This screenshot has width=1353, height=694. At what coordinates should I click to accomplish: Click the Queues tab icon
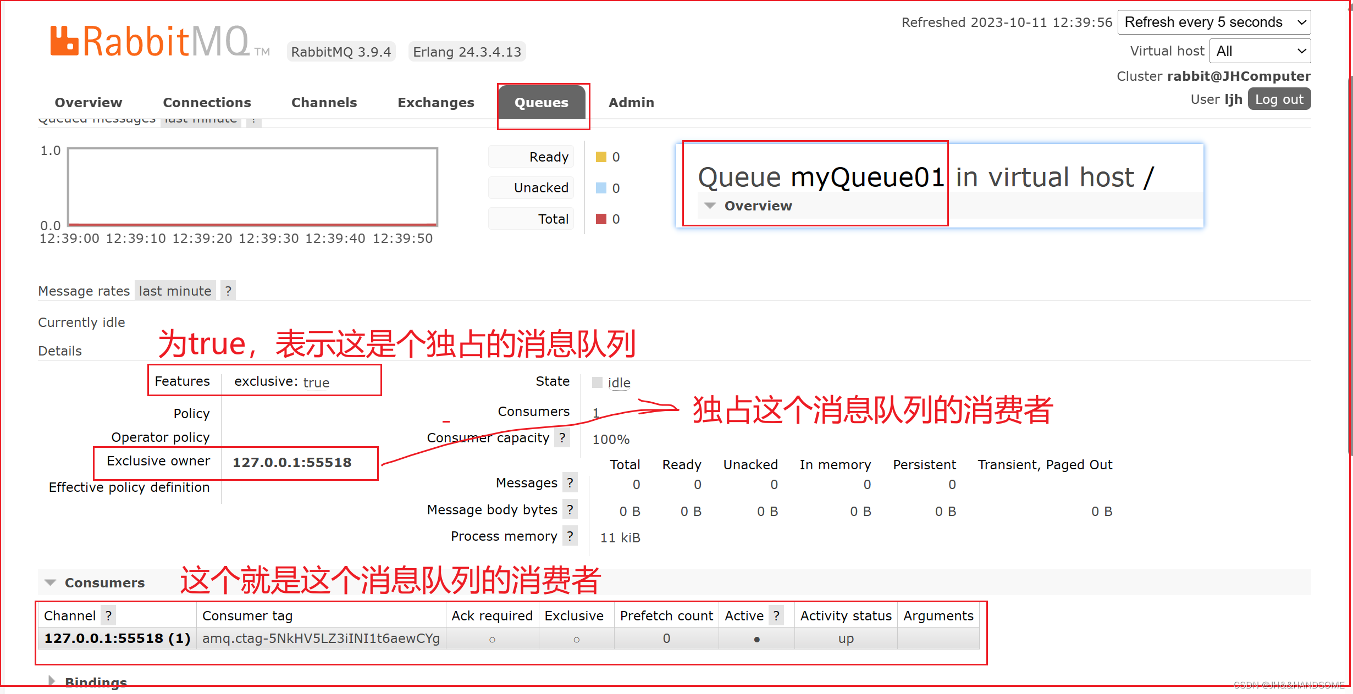542,103
